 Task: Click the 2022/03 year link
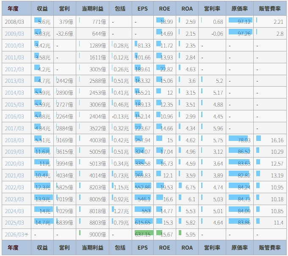coord(15,187)
